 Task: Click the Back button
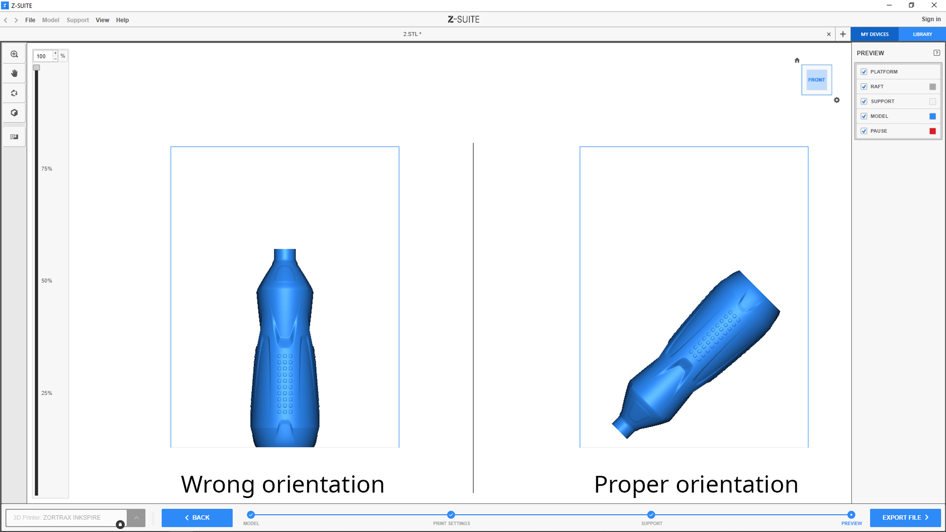pyautogui.click(x=197, y=518)
